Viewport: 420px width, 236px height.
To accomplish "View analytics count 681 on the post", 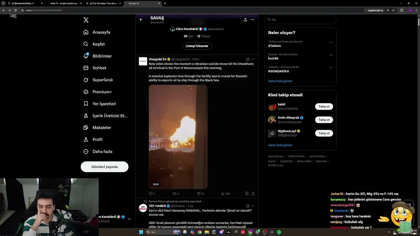I will 225,193.
